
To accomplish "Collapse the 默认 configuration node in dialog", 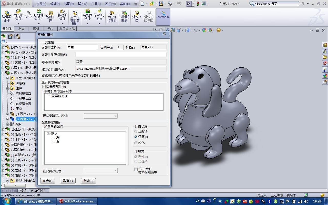I will [x=48, y=134].
